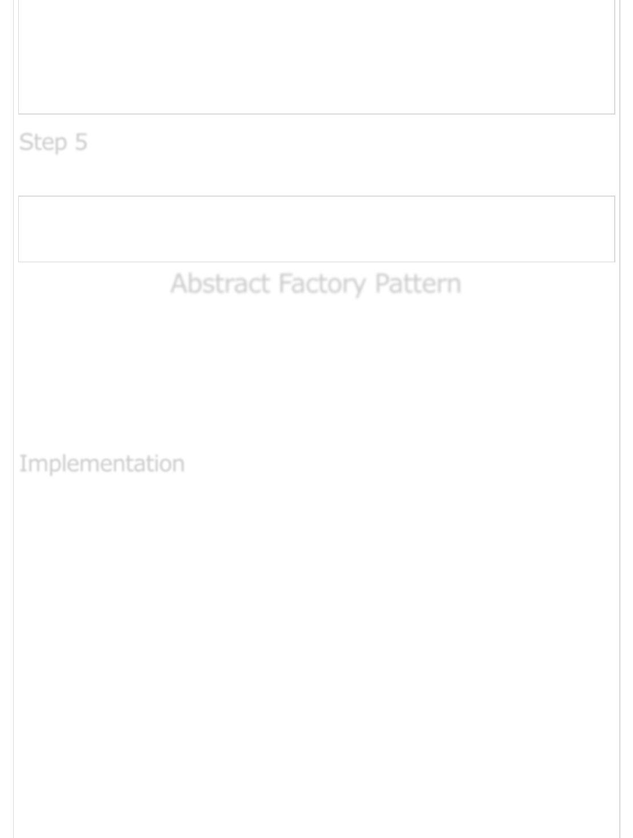Click the top edge of the box below Step 5

[x=316, y=197]
